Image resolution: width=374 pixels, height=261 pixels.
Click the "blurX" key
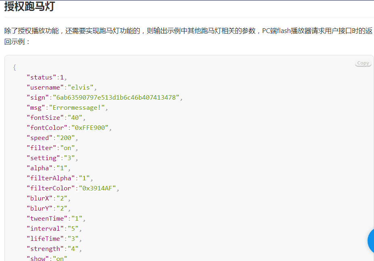coord(40,198)
